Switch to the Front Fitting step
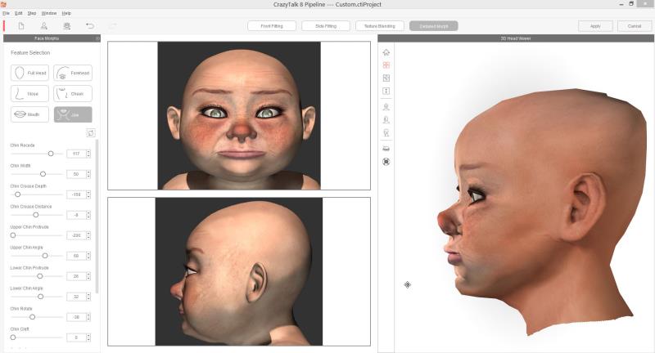 (272, 26)
